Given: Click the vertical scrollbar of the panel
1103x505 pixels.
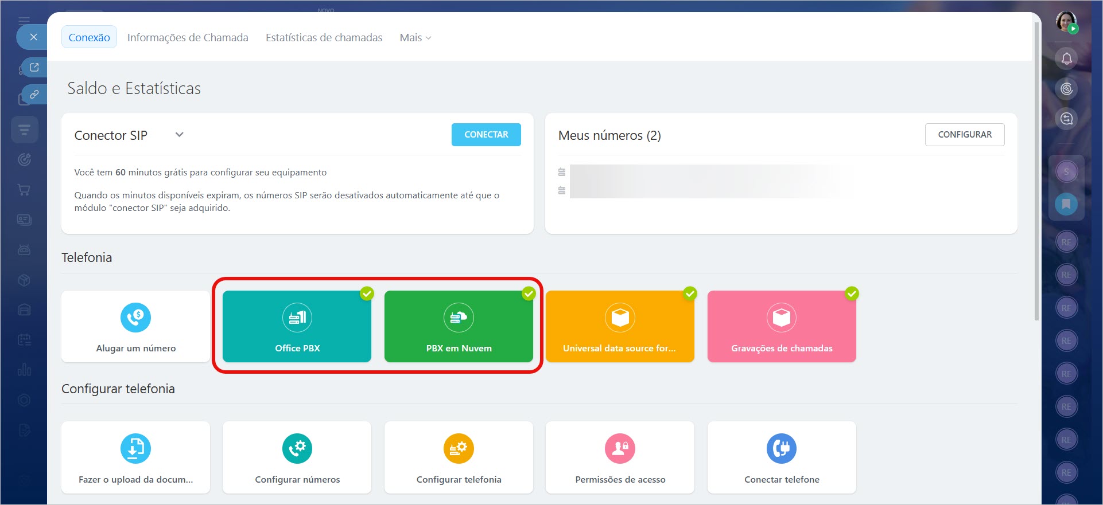Looking at the screenshot, I should [x=1036, y=172].
